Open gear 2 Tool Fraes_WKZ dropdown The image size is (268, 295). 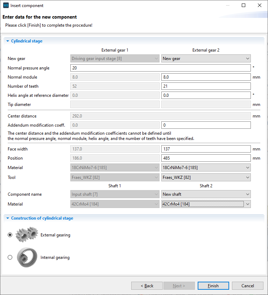206,177
